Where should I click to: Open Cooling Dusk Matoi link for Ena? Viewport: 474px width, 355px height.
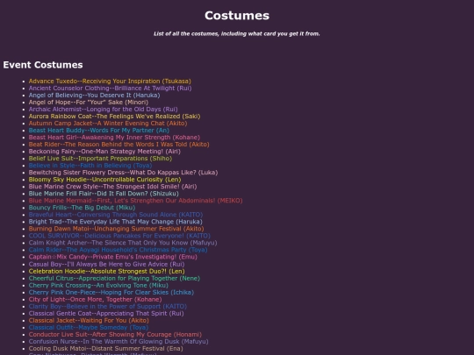click(x=106, y=348)
